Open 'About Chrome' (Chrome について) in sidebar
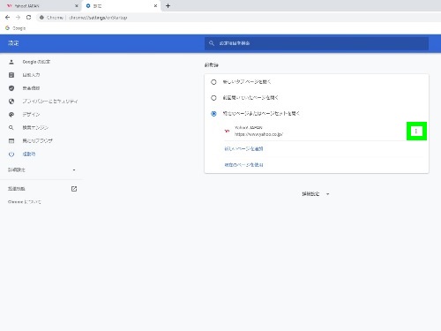This screenshot has width=441, height=331. click(25, 202)
